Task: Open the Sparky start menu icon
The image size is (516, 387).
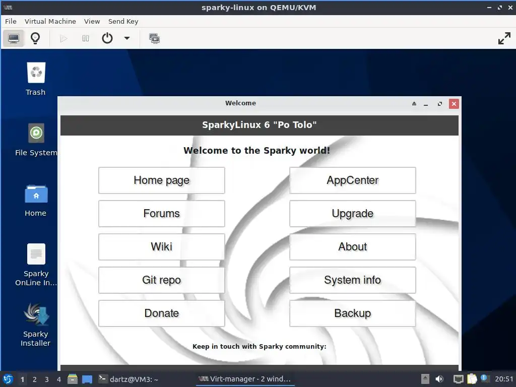Action: pyautogui.click(x=8, y=379)
